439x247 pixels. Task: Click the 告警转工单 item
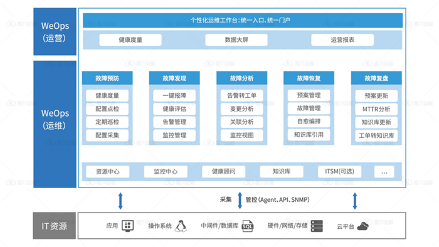click(x=241, y=95)
